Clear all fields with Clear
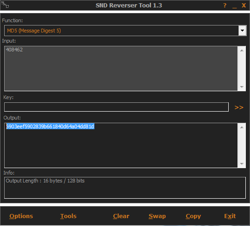 121,216
